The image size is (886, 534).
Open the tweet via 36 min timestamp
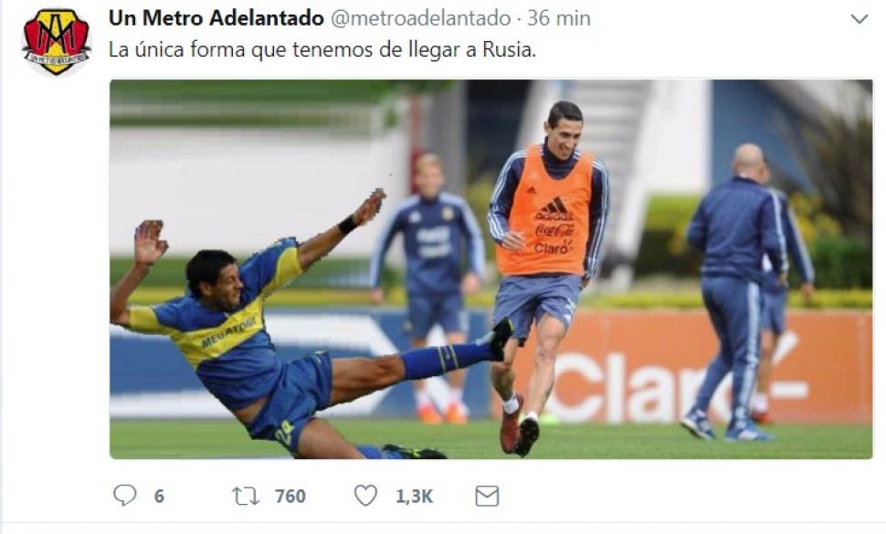[x=559, y=18]
